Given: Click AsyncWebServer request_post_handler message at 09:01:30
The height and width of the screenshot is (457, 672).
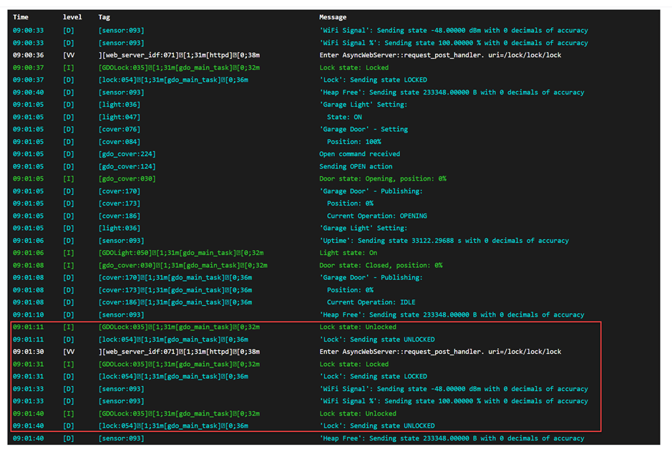Looking at the screenshot, I should pos(440,352).
